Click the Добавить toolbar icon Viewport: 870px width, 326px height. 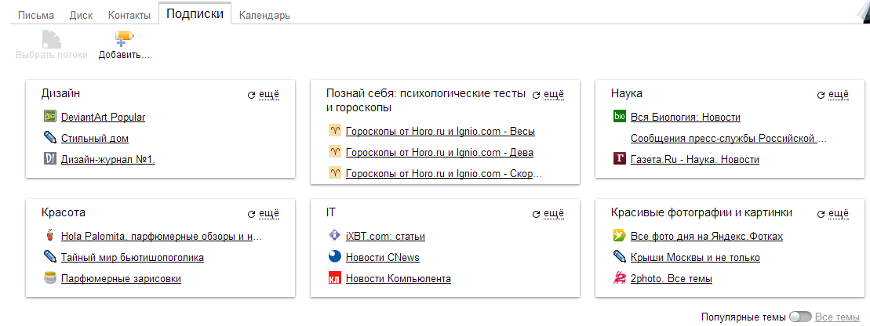[x=124, y=38]
